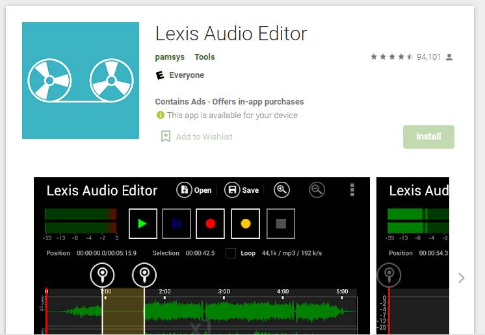Image resolution: width=485 pixels, height=335 pixels.
Task: Click the highlighted yellow selection region
Action: pyautogui.click(x=123, y=311)
